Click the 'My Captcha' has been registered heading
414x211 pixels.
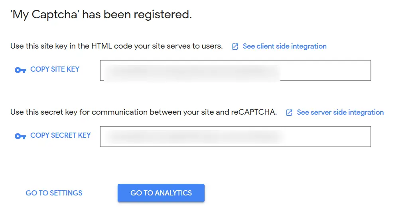coord(101,15)
